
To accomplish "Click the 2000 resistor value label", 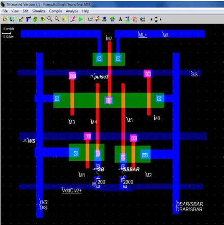I will click(128, 182).
